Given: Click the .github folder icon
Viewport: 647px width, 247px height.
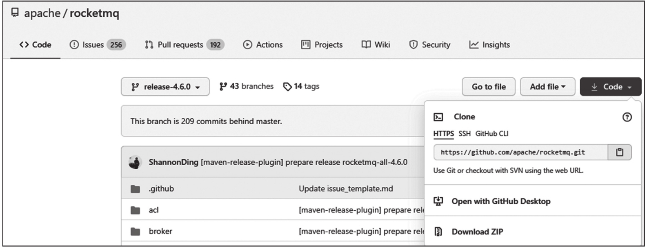Looking at the screenshot, I should point(135,189).
